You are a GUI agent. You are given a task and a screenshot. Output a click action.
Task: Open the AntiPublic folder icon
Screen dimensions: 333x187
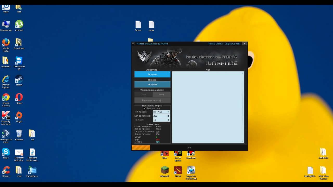(x=323, y=153)
